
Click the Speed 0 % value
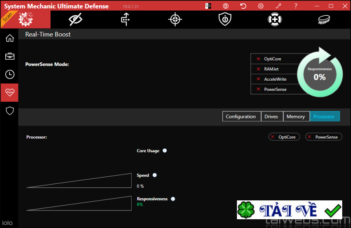[x=140, y=186]
